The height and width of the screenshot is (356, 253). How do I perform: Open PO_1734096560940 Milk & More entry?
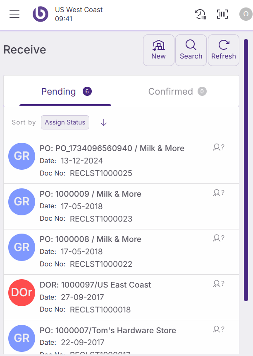pos(112,149)
